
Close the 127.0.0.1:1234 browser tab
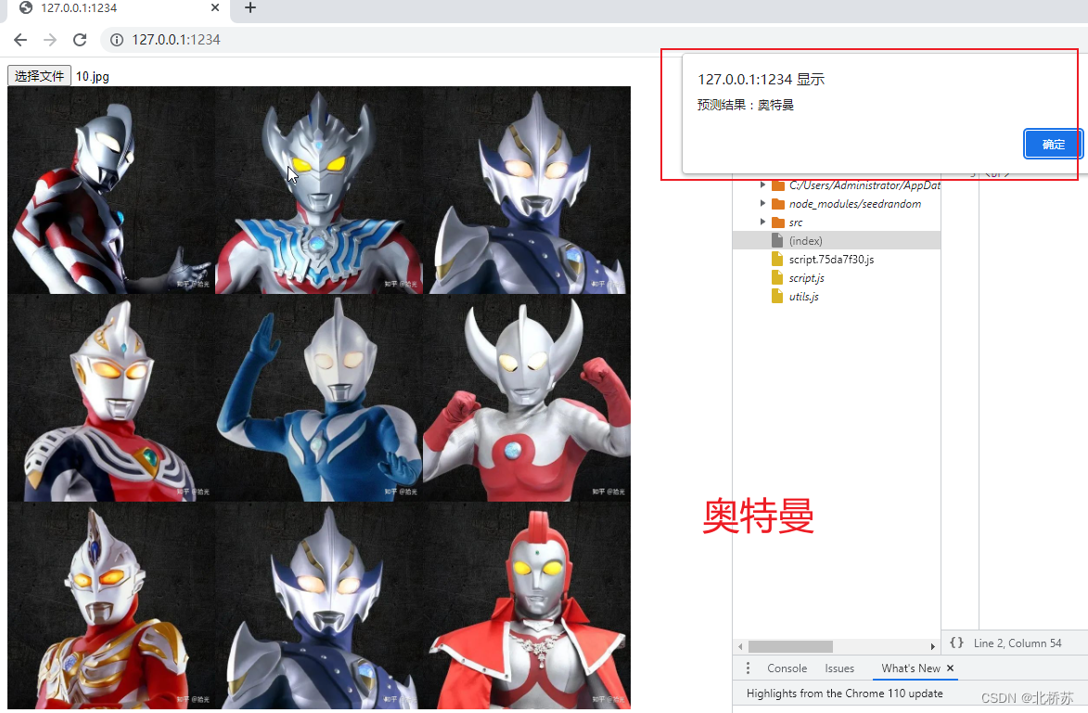click(x=215, y=7)
